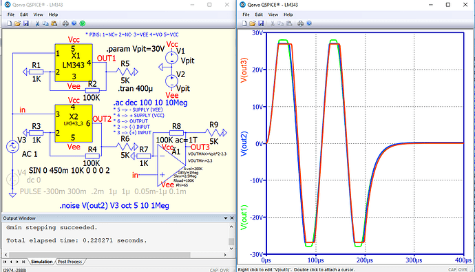Open View menu in waveform window
The width and height of the screenshot is (475, 272).
point(273,14)
